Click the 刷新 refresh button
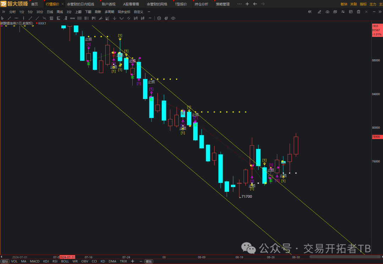The image size is (383, 264). pos(98,12)
